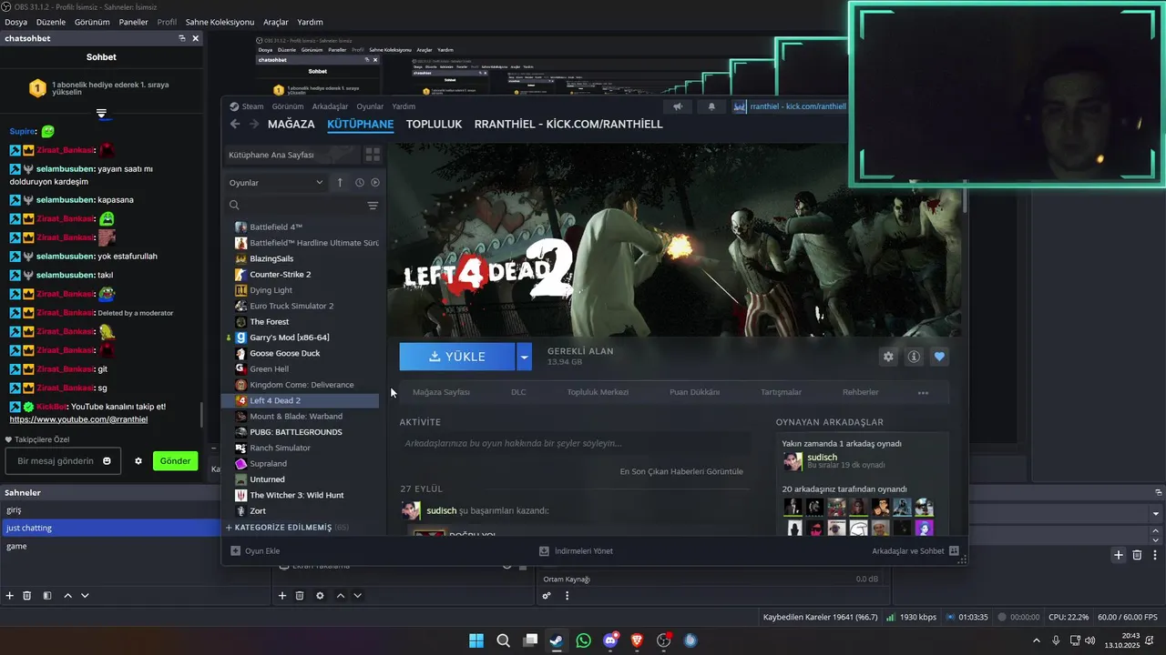Open Puan Dükkânı game tab
Viewport: 1166px width, 655px height.
coord(694,392)
